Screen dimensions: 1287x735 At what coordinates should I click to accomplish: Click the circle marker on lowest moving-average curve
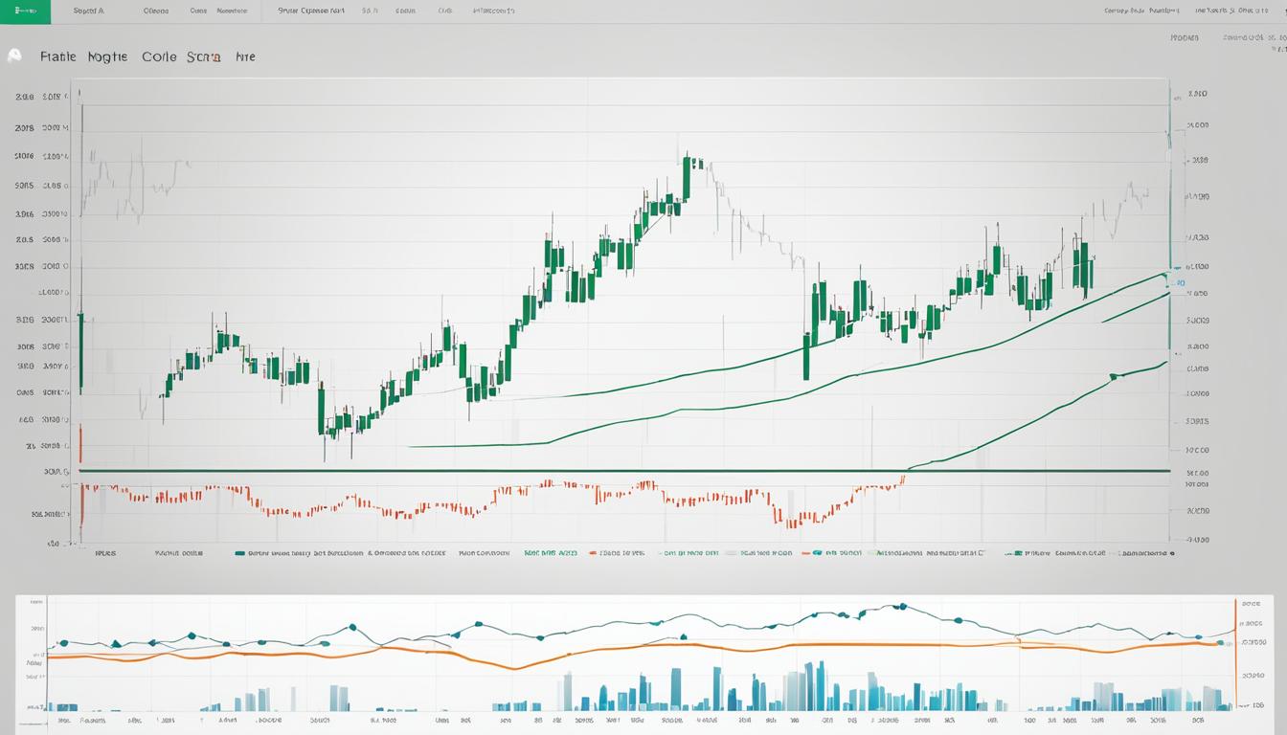pos(1114,377)
